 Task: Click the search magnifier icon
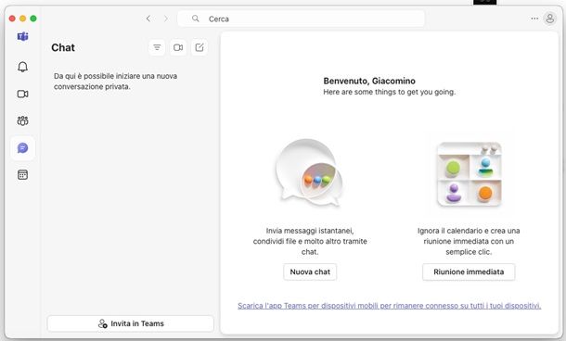[x=195, y=19]
